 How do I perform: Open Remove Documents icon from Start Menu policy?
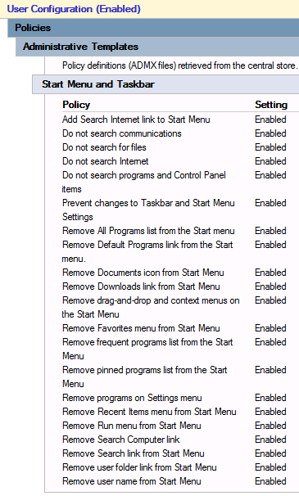coord(143,273)
